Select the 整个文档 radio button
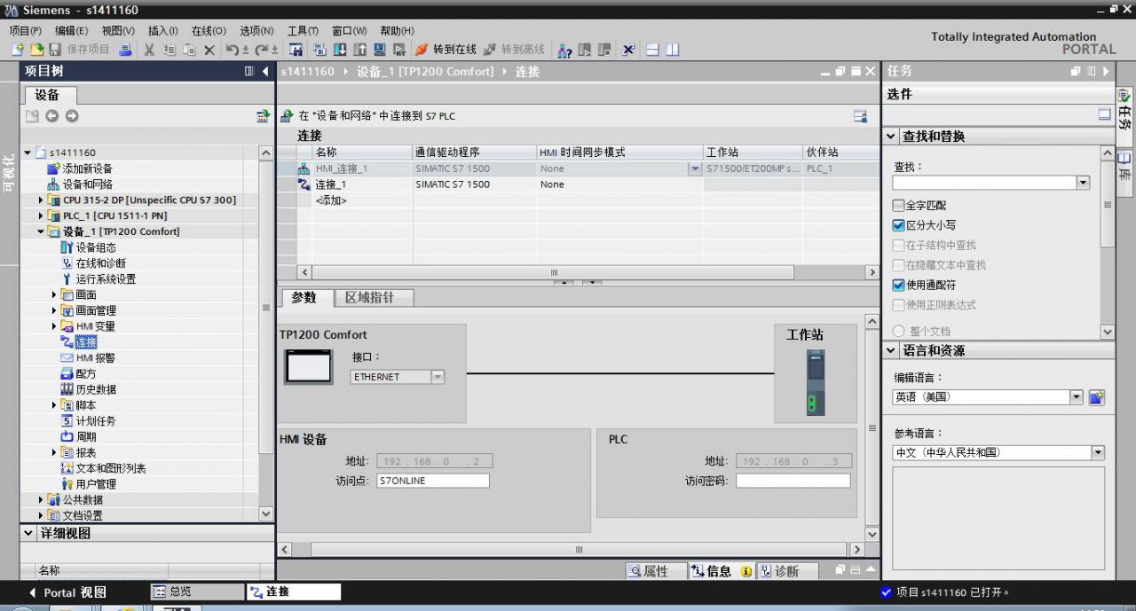The image size is (1136, 611). [898, 331]
